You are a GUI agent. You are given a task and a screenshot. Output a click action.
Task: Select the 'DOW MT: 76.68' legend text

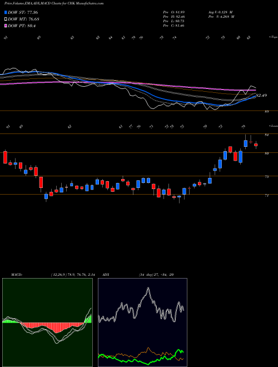23,19
